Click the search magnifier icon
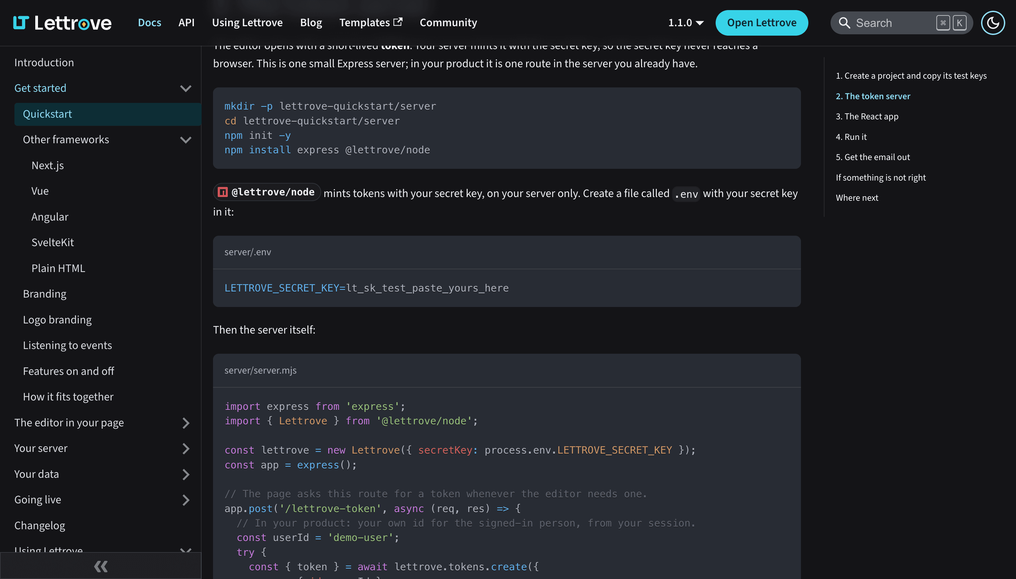The width and height of the screenshot is (1016, 579). tap(844, 23)
